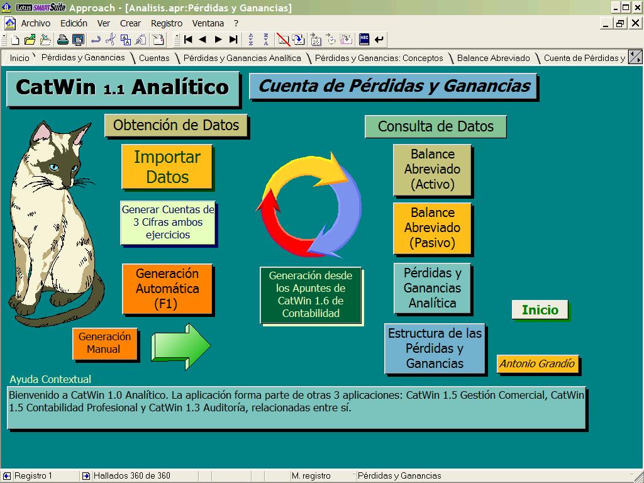
Task: Click the next record arrow in status bar
Action: point(86,476)
